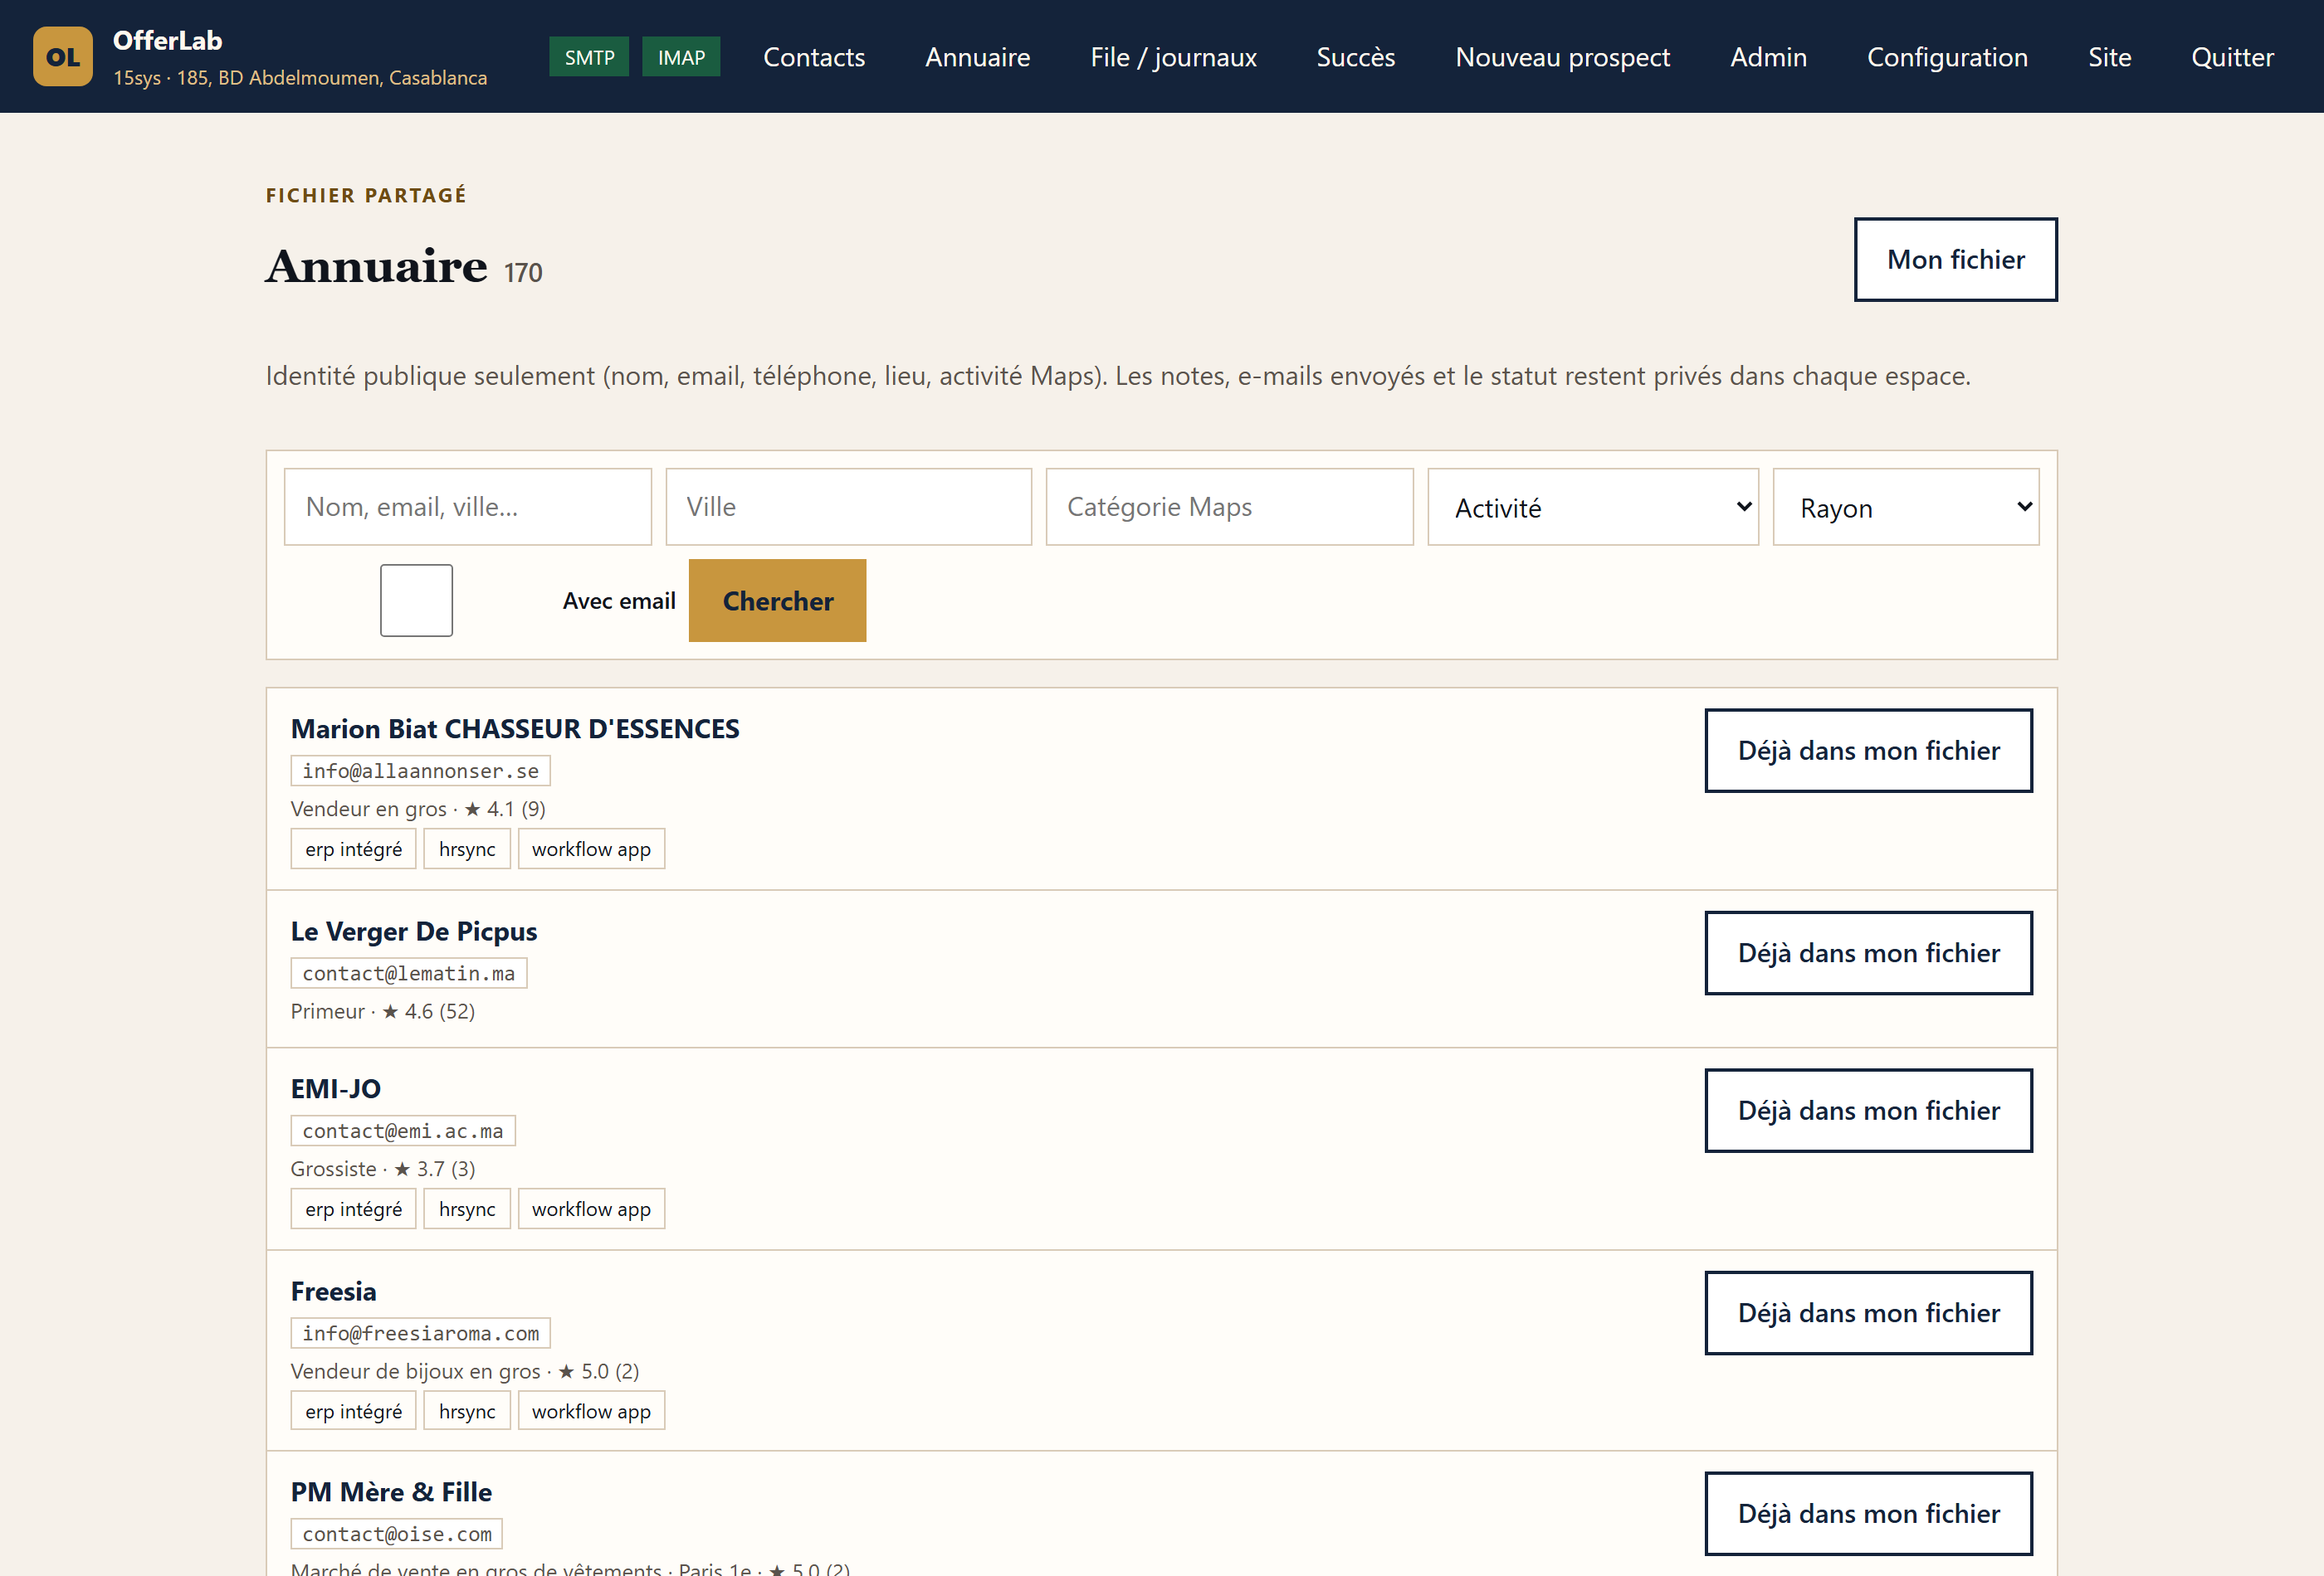
Task: Click the Freesia contact name
Action: click(x=333, y=1291)
